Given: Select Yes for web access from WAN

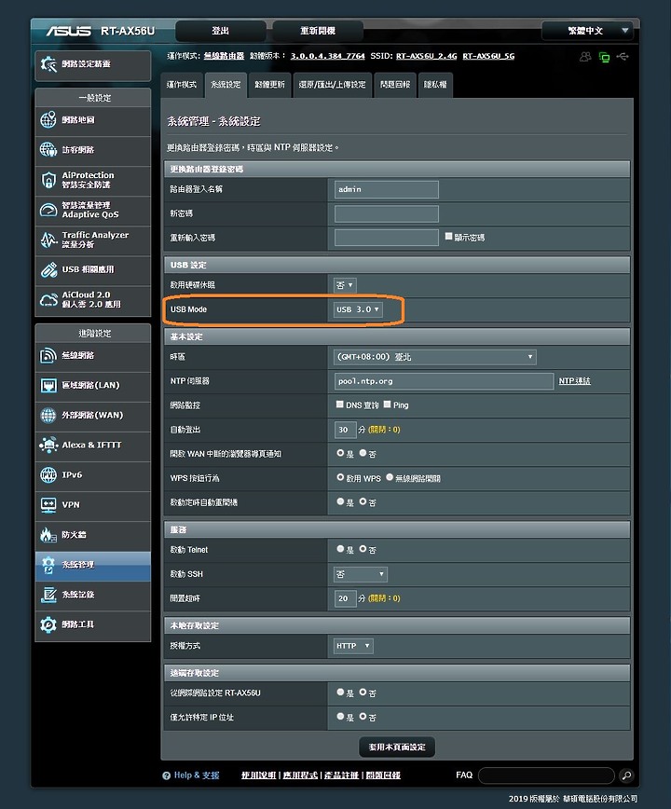Looking at the screenshot, I should (340, 692).
